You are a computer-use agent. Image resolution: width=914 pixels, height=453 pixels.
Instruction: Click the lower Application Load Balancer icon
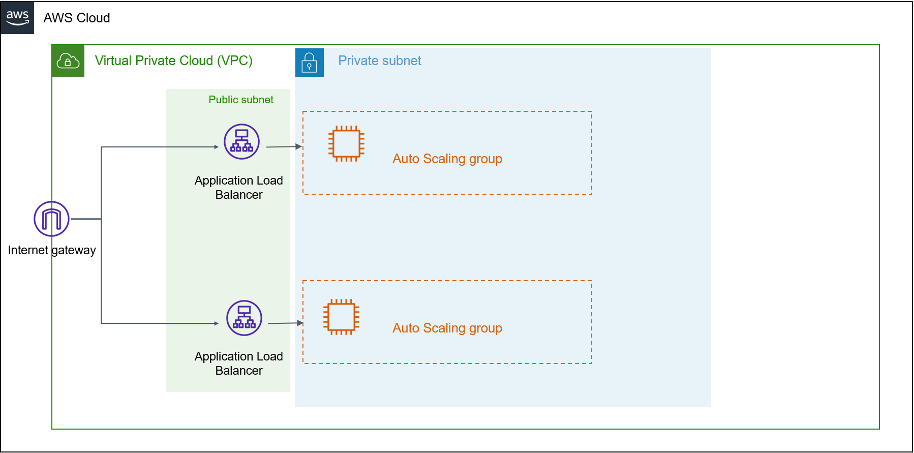(244, 318)
